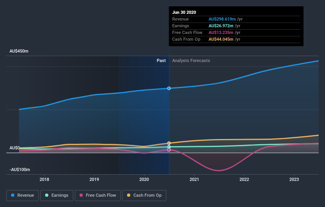Screen dimensions: 325x207
Task: Click the blue Revenue data point marker
Action: (x=169, y=88)
